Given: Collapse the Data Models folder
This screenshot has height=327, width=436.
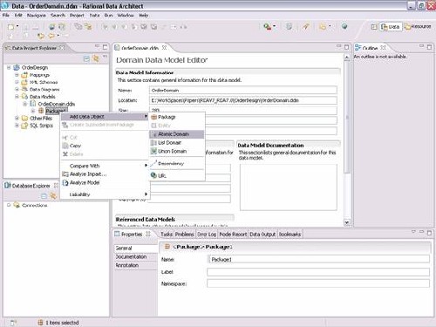Looking at the screenshot, I should click(17, 97).
